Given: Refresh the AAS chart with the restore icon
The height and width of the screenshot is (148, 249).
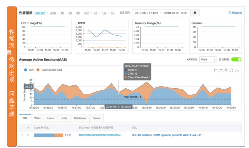Looking at the screenshot, I should pos(231,70).
